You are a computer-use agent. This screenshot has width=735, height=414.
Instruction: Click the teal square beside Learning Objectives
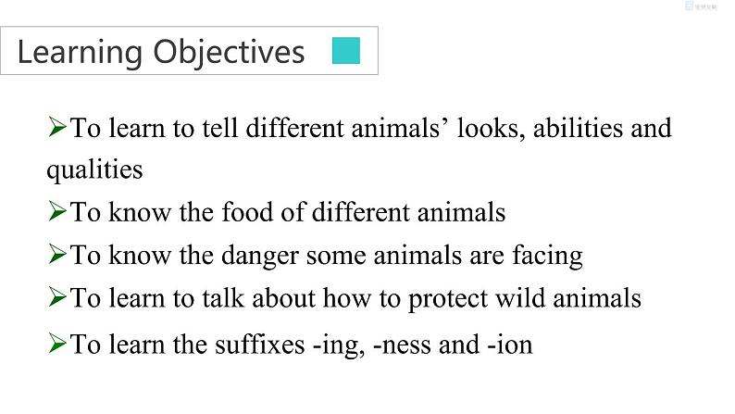(x=345, y=51)
